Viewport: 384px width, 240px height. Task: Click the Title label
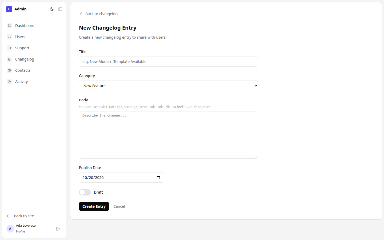tap(83, 52)
